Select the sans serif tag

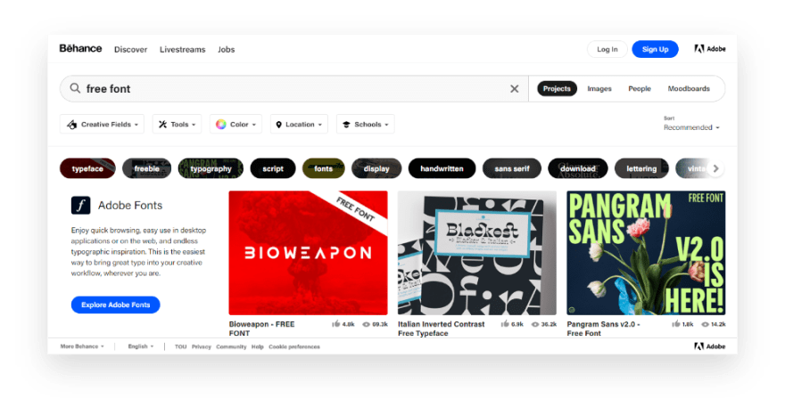[x=512, y=168]
